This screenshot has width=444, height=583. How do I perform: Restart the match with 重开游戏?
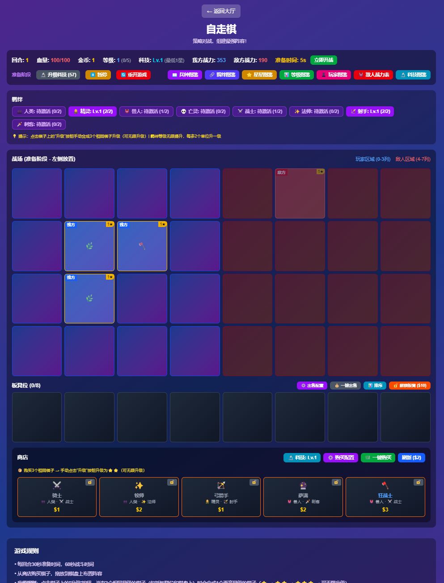[133, 75]
